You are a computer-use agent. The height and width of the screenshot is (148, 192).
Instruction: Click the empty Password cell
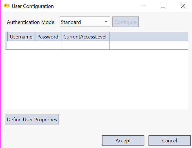pos(48,45)
